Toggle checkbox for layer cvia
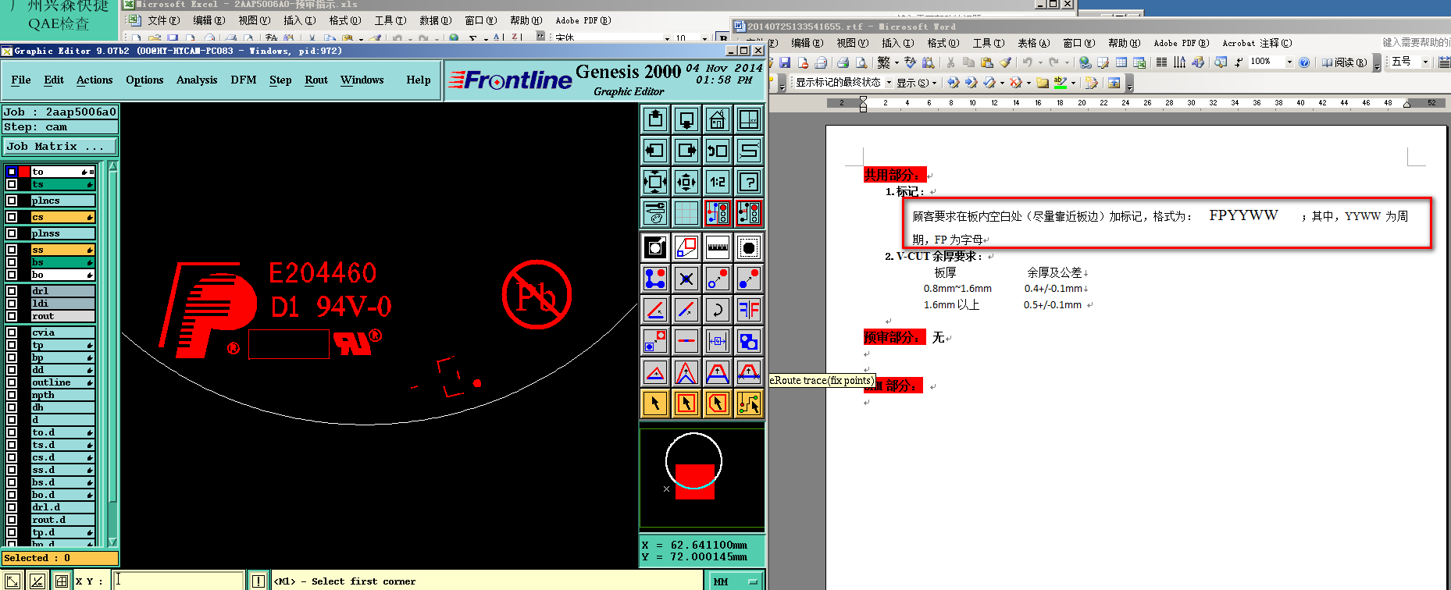The height and width of the screenshot is (590, 1451). tap(12, 332)
